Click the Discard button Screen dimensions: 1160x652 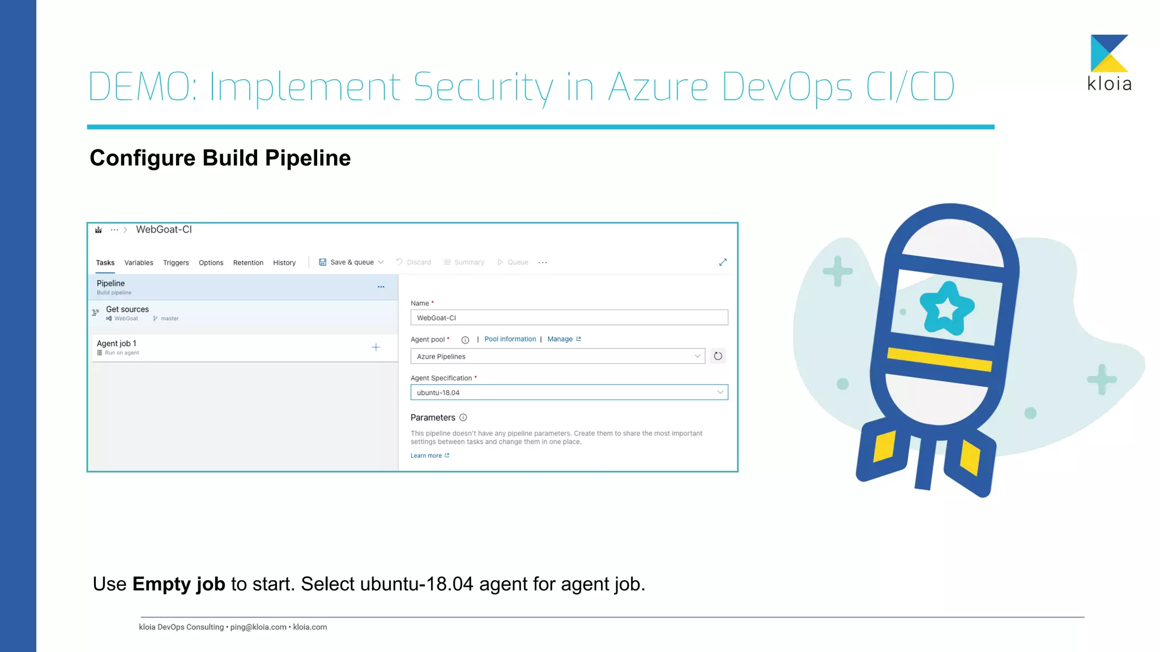(x=413, y=262)
